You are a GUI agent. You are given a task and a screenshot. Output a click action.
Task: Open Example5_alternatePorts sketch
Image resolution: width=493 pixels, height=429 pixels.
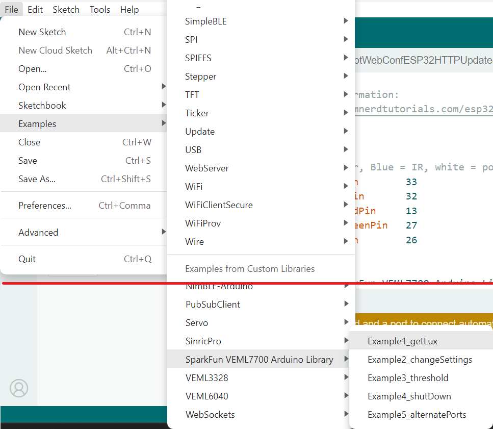click(x=421, y=415)
